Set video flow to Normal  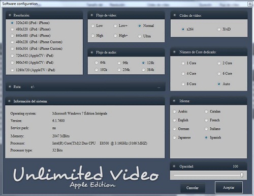[140, 26]
